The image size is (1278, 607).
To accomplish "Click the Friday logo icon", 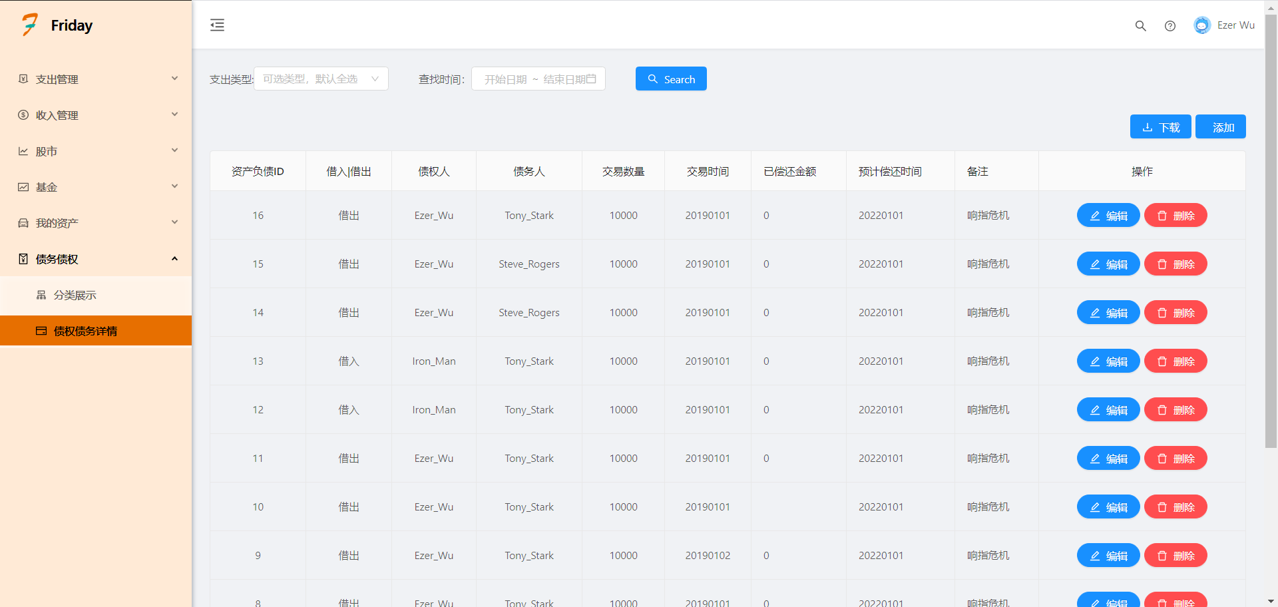I will pos(29,25).
